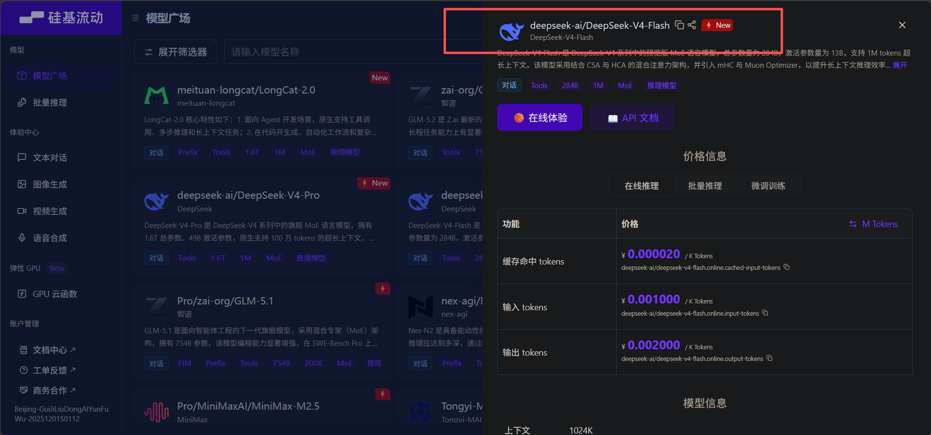
Task: Start 在线体验 for DeepSeek-V4-Flash
Action: 540,117
